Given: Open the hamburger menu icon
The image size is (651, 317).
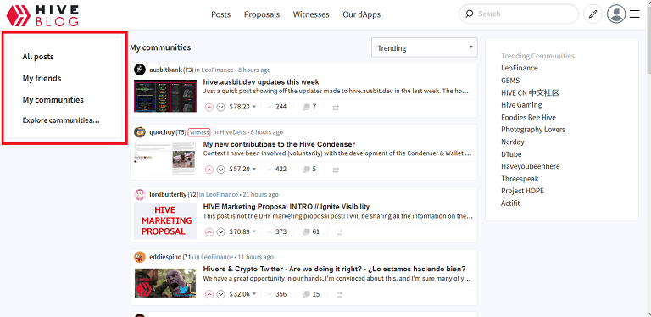Looking at the screenshot, I should tap(634, 14).
